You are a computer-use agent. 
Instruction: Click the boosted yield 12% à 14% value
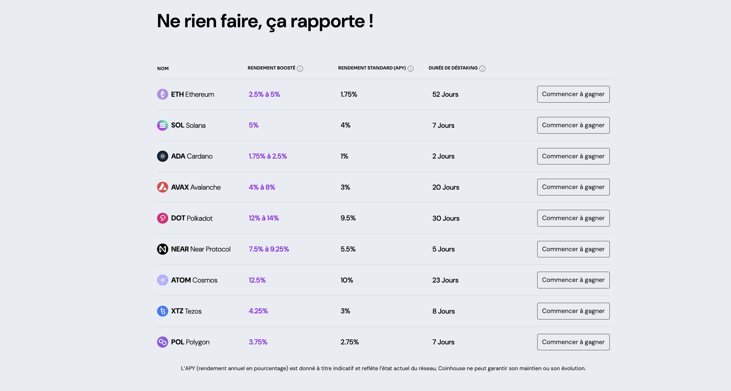(263, 218)
